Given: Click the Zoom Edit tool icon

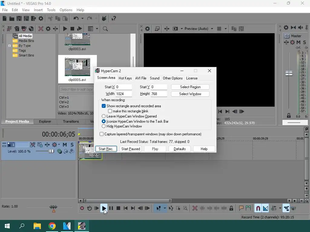Looking at the screenshot, I should pyautogui.click(x=185, y=208).
